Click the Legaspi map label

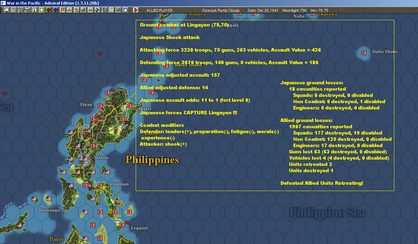click(139, 228)
